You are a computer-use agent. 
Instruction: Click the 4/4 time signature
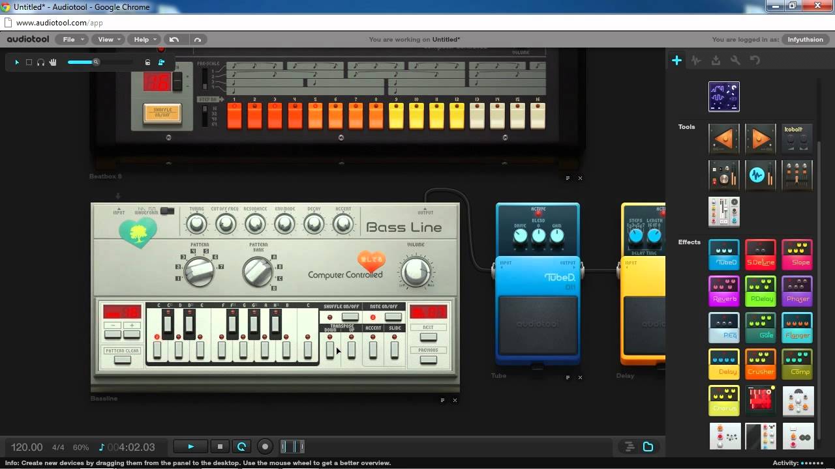tap(58, 448)
